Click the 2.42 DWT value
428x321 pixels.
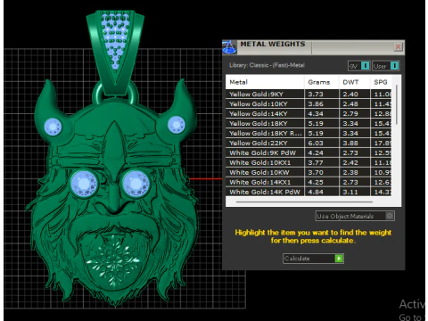[x=350, y=163]
